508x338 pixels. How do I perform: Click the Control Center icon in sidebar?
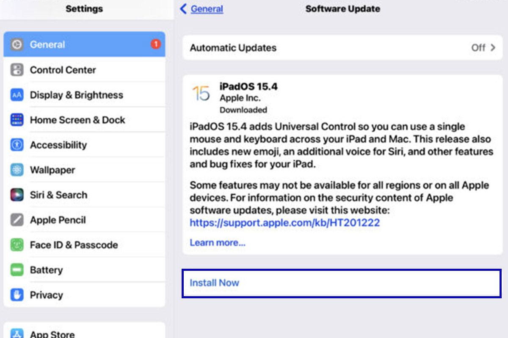coord(16,70)
